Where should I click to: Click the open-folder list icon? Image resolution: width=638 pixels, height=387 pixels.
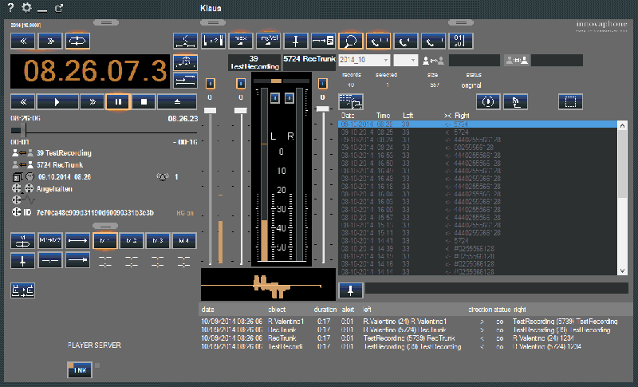[x=351, y=101]
